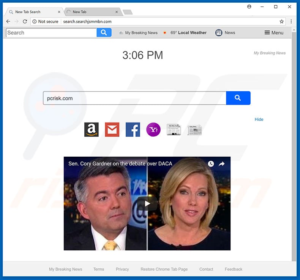Click the video share arrow icon

pyautogui.click(x=221, y=164)
